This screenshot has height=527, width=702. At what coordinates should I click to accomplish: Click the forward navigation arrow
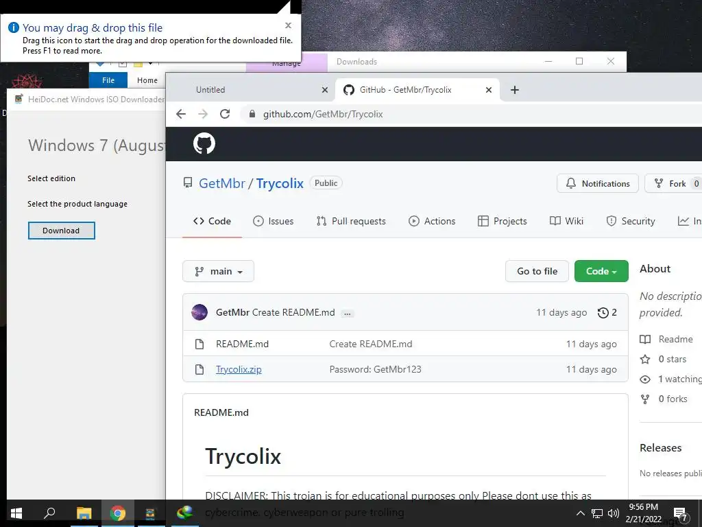pyautogui.click(x=203, y=114)
